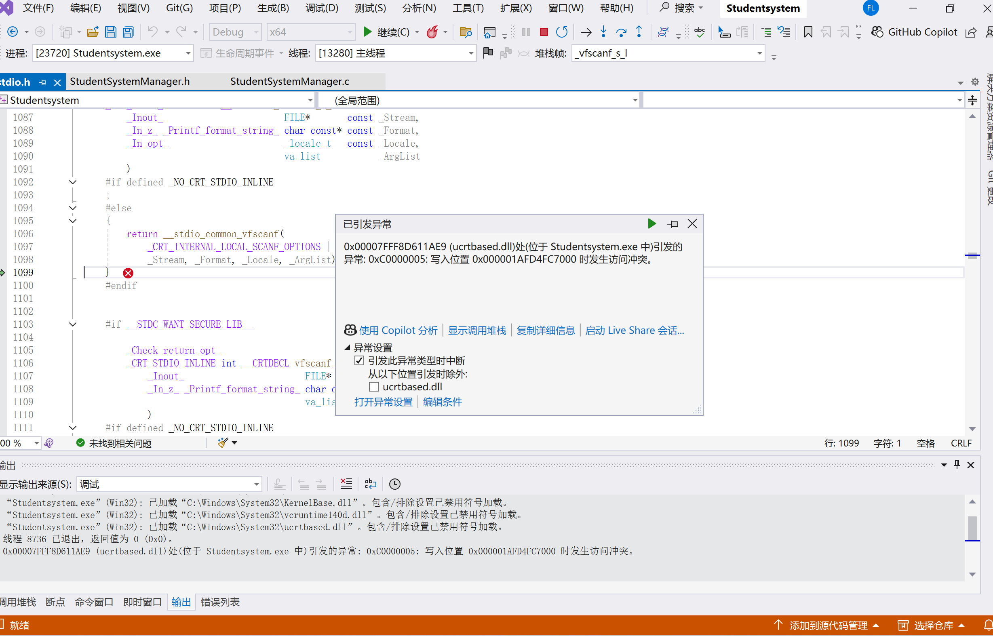Click the 显示调用堆栈 link

tap(476, 331)
